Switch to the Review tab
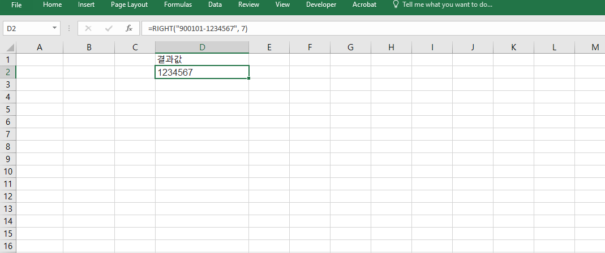This screenshot has width=605, height=253. pos(248,5)
